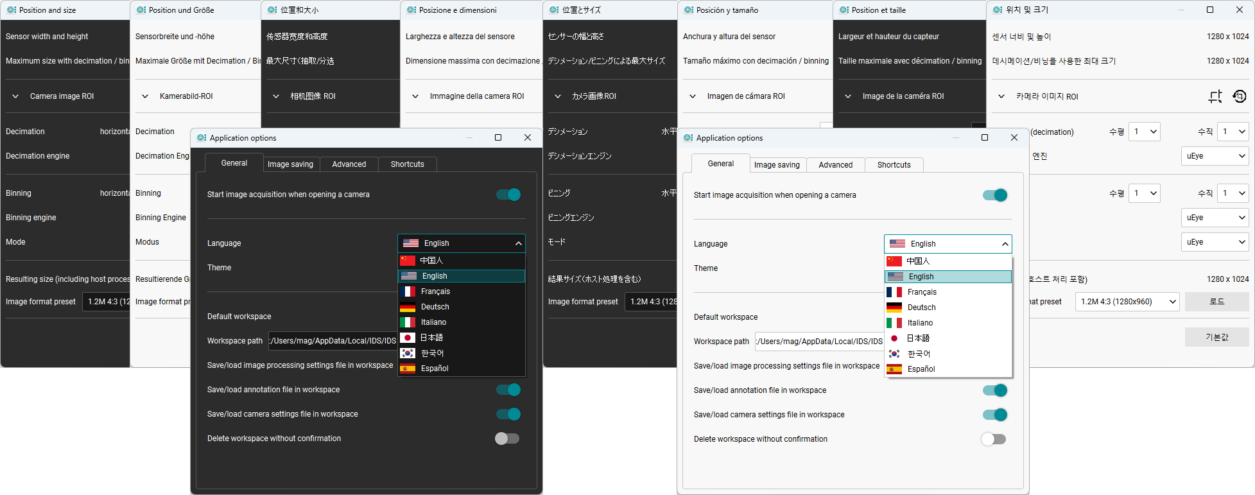Click the German flag in dark language list

[x=408, y=307]
